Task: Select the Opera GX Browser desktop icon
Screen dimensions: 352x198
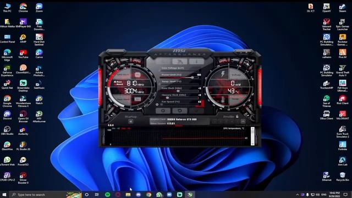Action: [23, 117]
